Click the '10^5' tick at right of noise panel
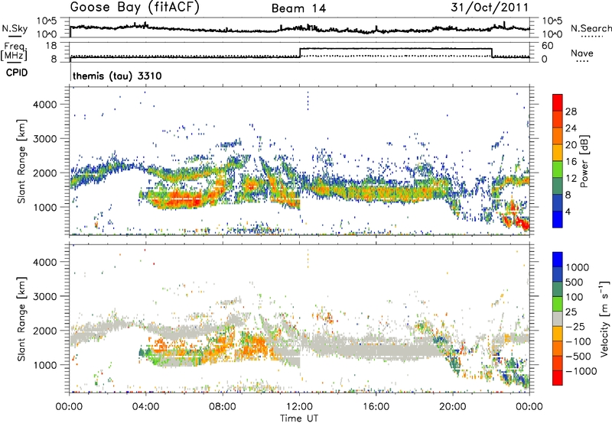 [552, 21]
